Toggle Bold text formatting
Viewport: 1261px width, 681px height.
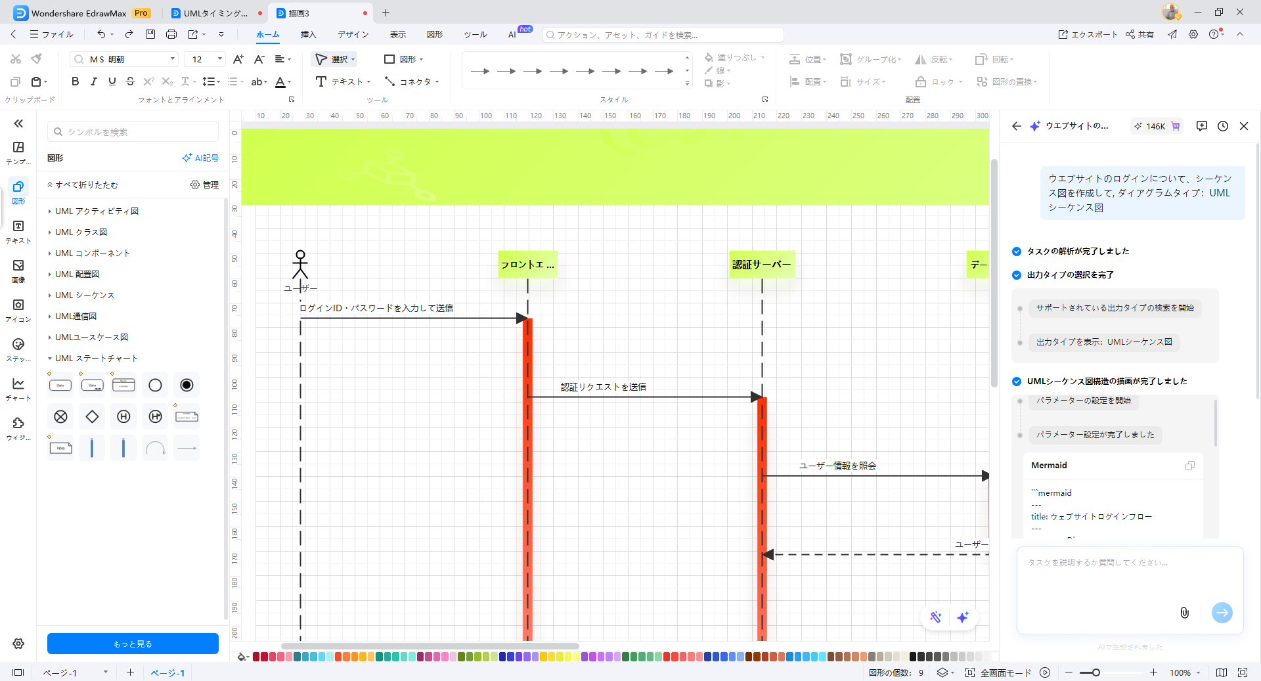[x=75, y=81]
